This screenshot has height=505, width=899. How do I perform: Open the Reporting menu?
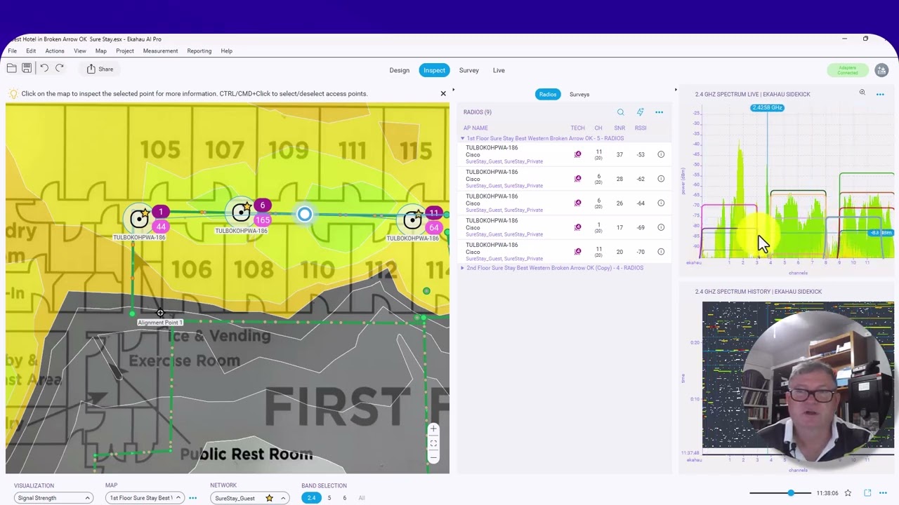pos(199,50)
